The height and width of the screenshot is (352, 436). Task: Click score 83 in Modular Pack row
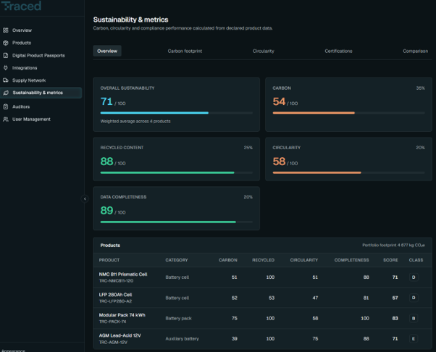pos(395,318)
